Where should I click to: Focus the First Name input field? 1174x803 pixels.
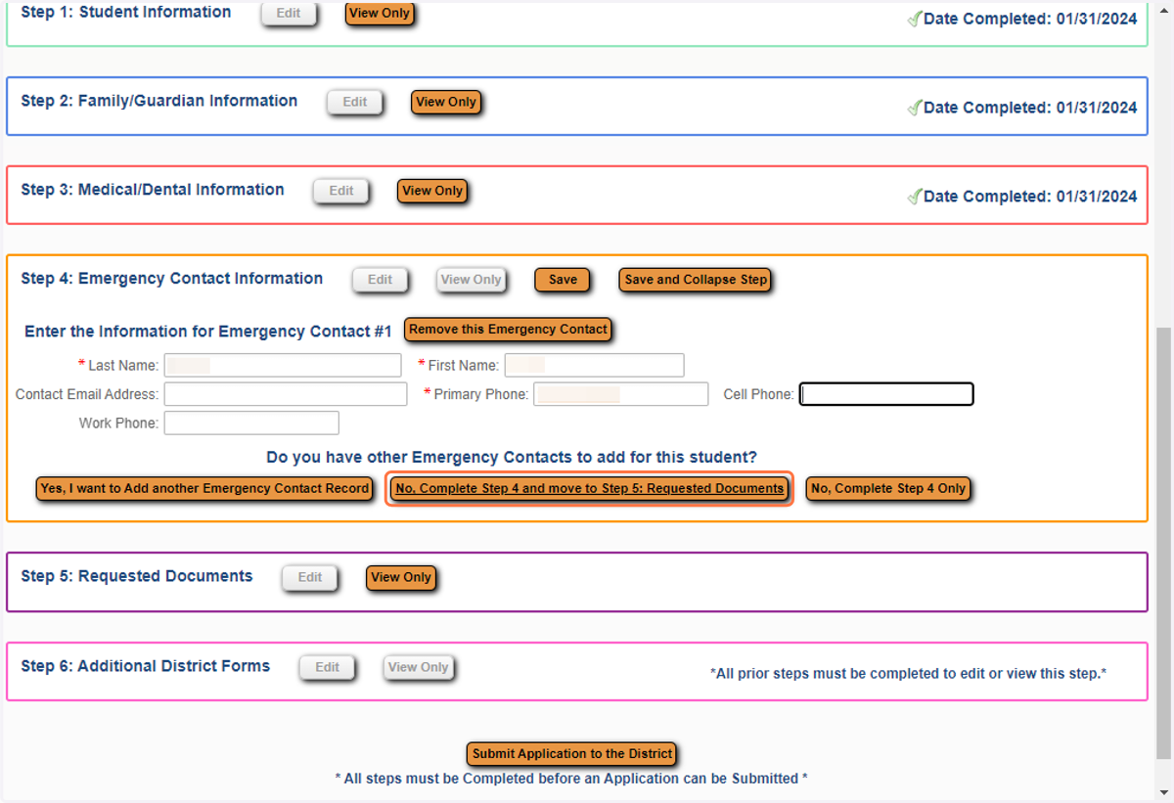594,366
